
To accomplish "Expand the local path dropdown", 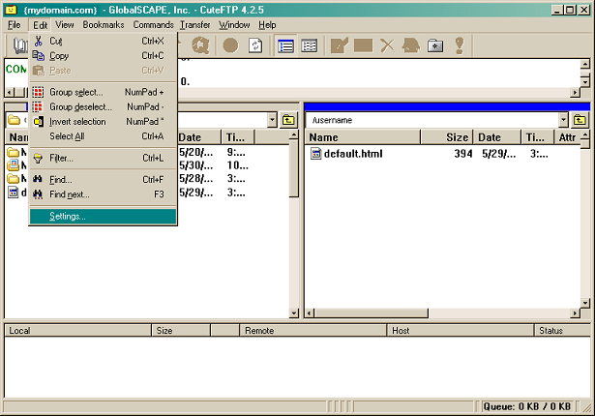I will pyautogui.click(x=272, y=120).
